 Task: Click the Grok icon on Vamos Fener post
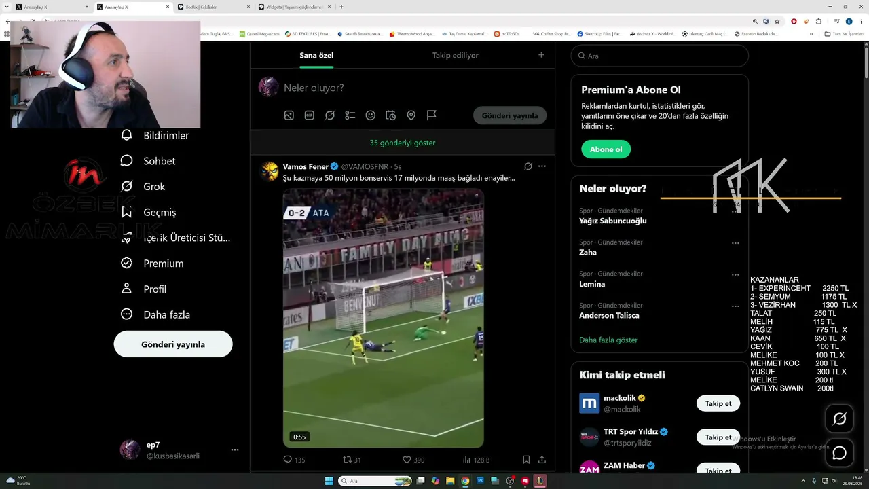pyautogui.click(x=528, y=166)
